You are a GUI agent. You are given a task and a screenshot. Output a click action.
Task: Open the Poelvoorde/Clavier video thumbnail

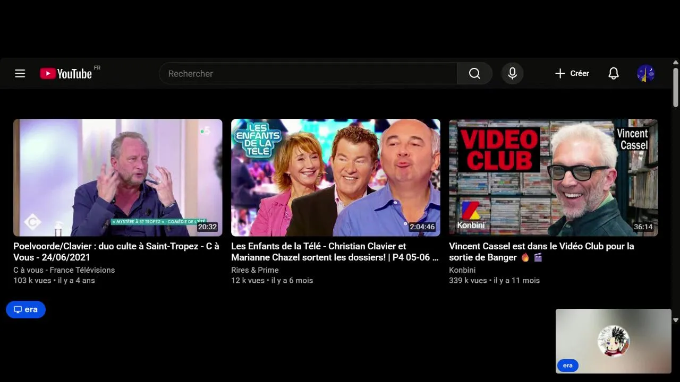[118, 178]
